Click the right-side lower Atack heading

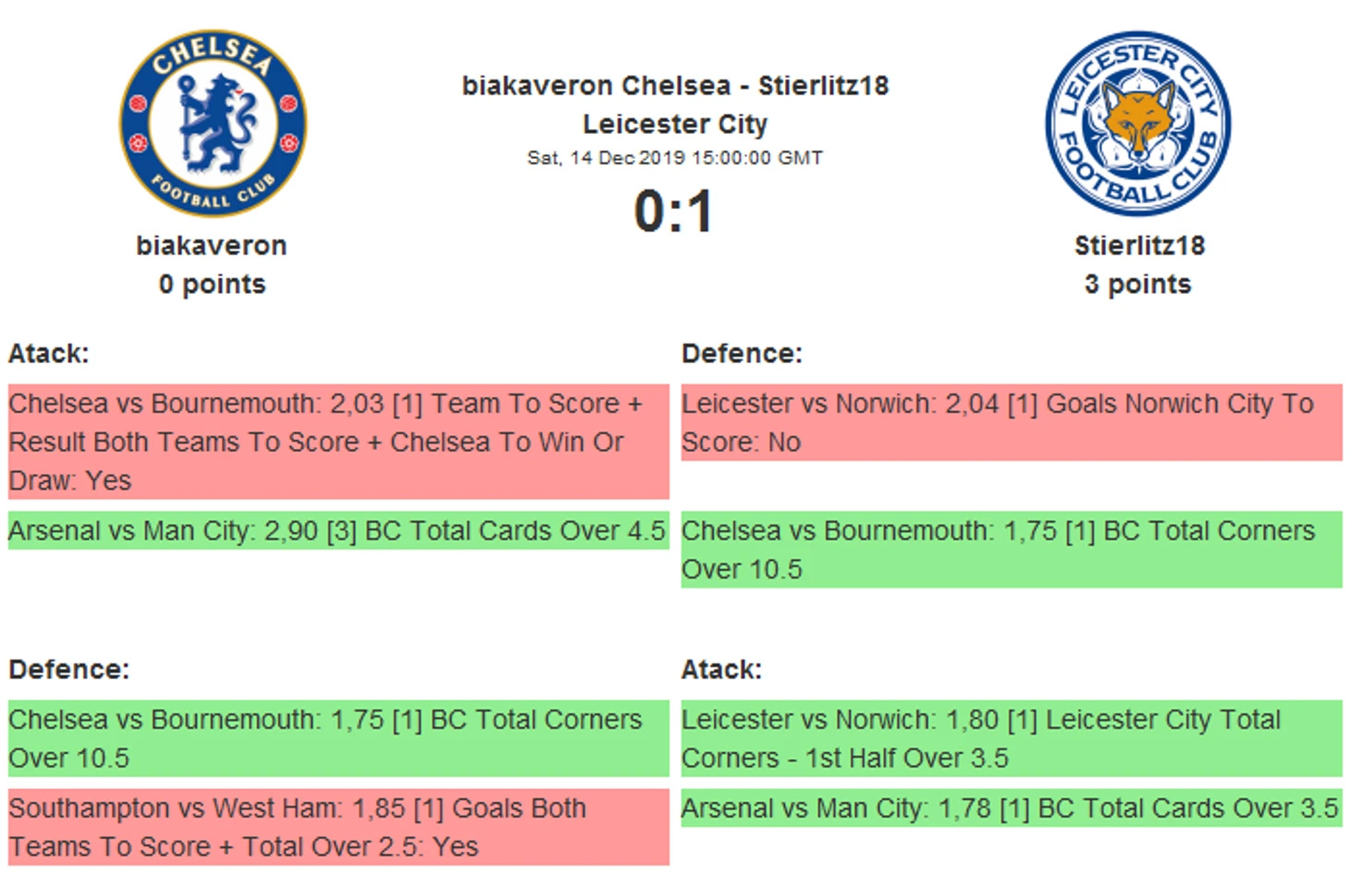point(721,670)
